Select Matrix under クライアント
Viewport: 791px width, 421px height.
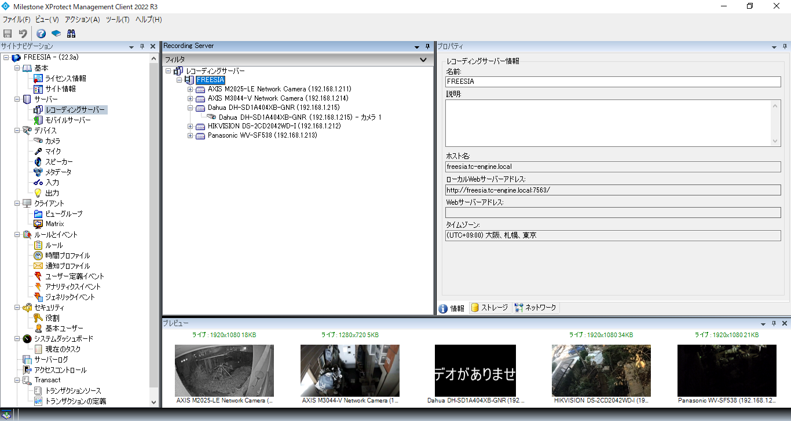click(54, 224)
